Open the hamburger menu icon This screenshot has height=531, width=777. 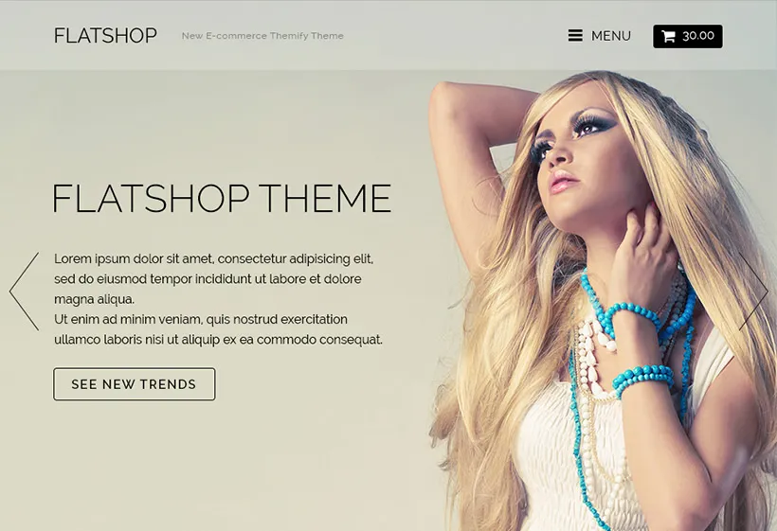575,36
